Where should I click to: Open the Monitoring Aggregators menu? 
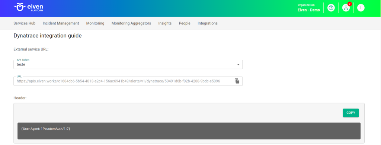point(131,23)
